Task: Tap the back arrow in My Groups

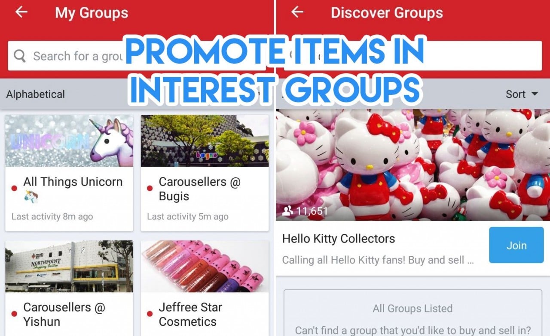Action: (21, 12)
